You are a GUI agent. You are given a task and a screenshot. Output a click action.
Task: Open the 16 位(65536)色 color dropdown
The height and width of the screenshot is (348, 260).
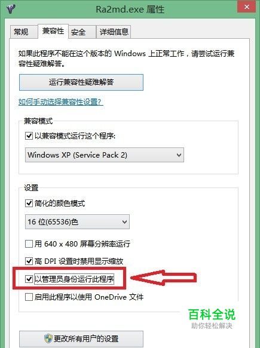77,221
